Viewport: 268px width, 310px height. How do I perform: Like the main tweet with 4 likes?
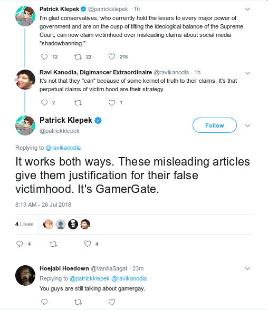click(88, 244)
